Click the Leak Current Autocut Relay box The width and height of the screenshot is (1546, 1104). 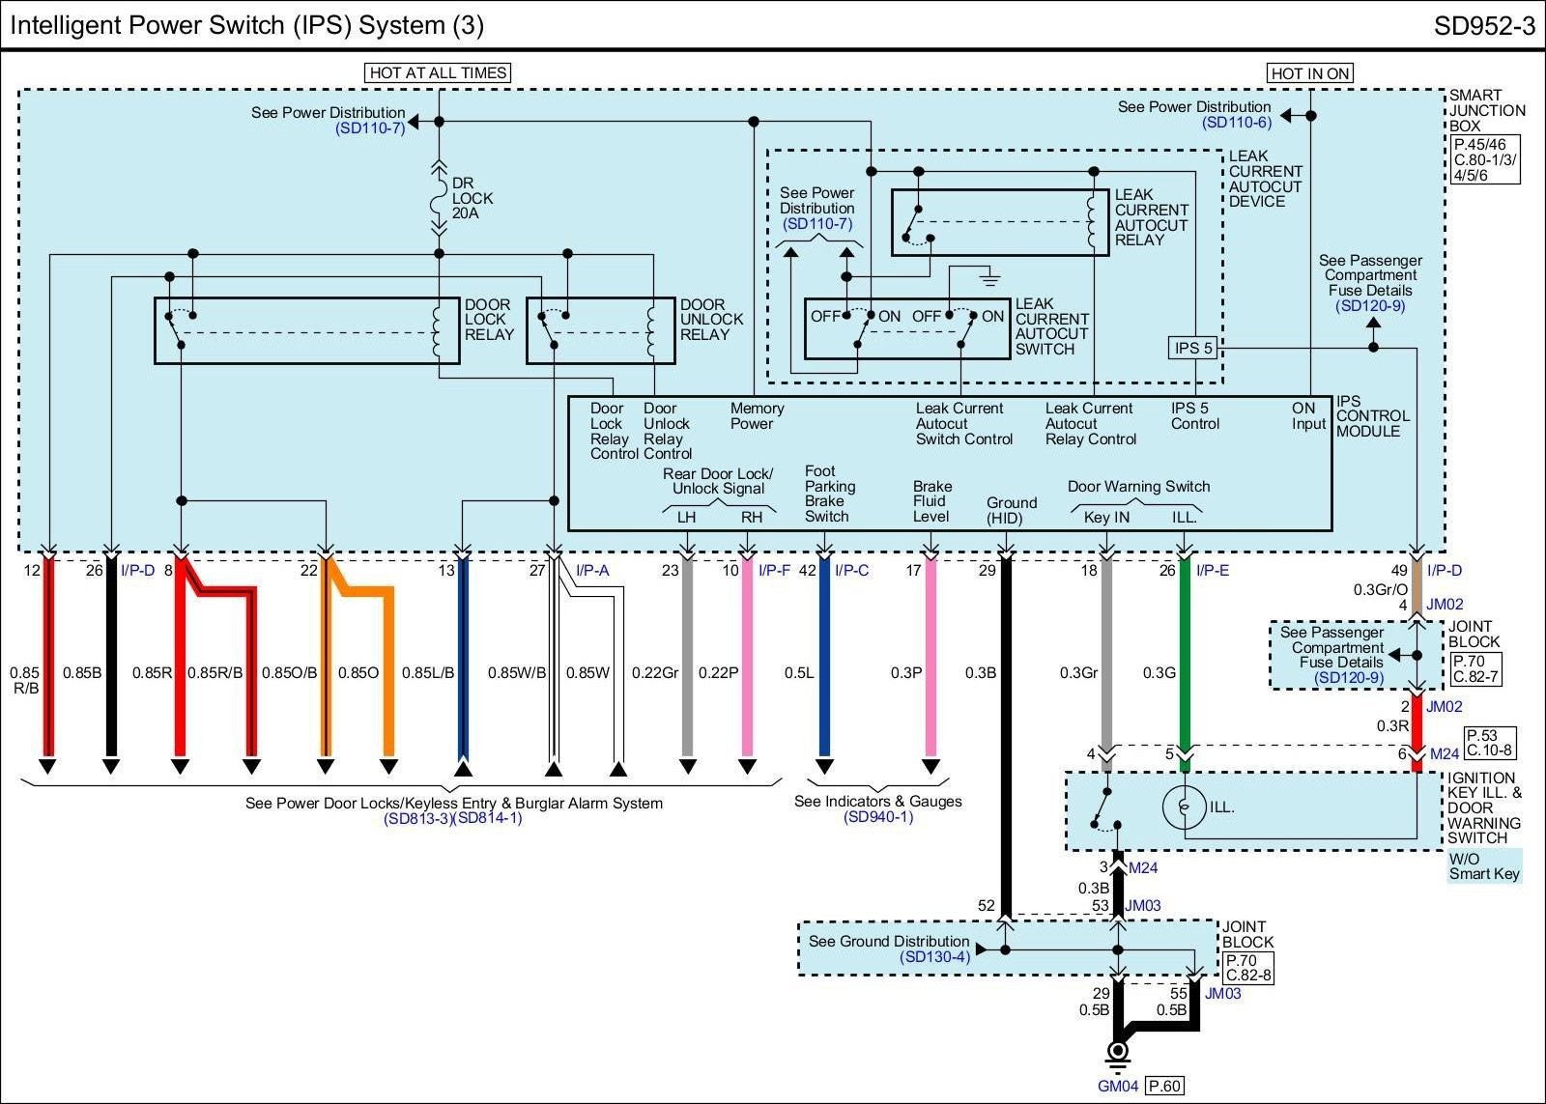click(x=999, y=222)
